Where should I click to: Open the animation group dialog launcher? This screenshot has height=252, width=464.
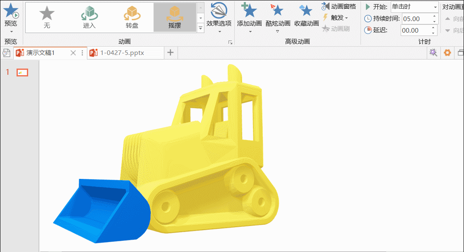[230, 43]
